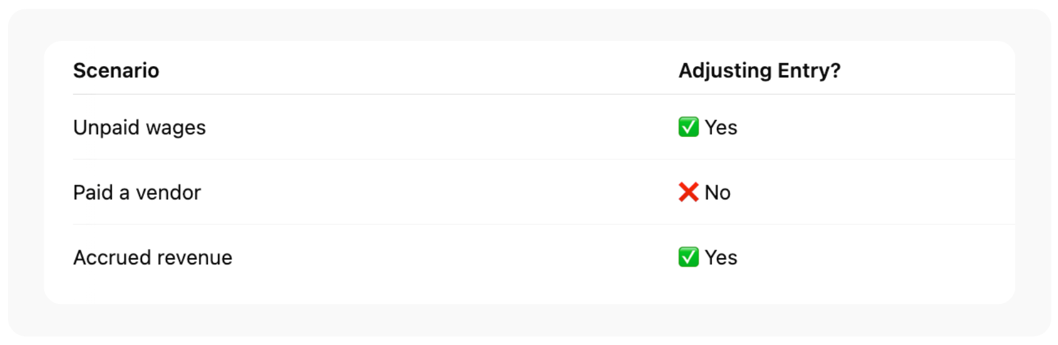1058x345 pixels.
Task: Click the word vendor in second row
Action: pyautogui.click(x=168, y=193)
